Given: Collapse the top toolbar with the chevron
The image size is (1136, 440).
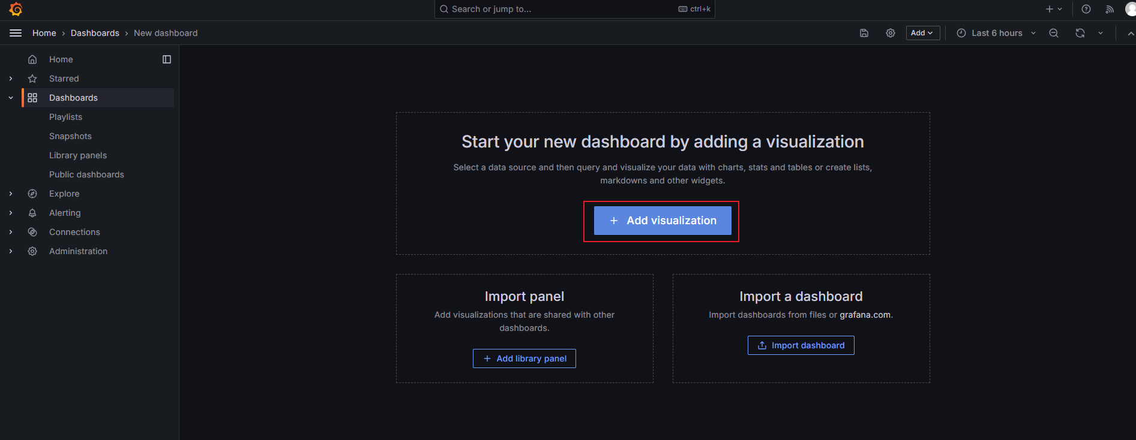Looking at the screenshot, I should coord(1131,34).
